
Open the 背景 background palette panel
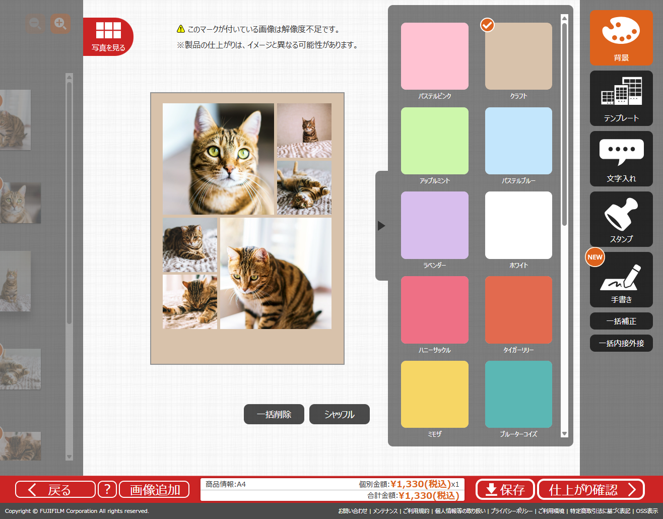(621, 38)
